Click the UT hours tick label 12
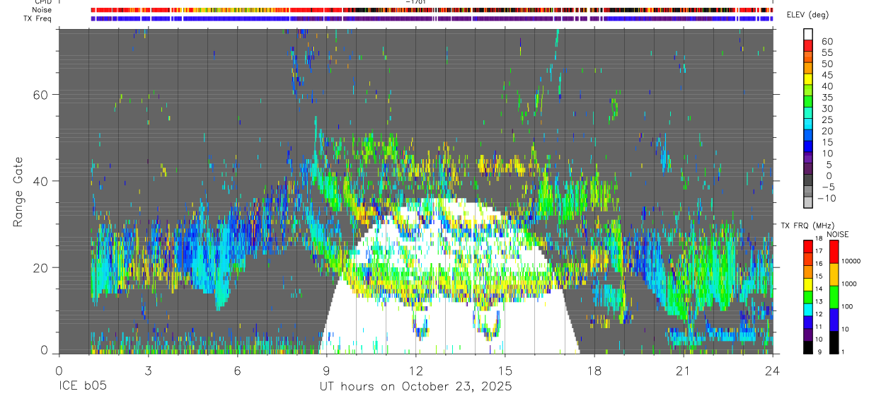Viewport: 869px width, 401px height. 415,371
